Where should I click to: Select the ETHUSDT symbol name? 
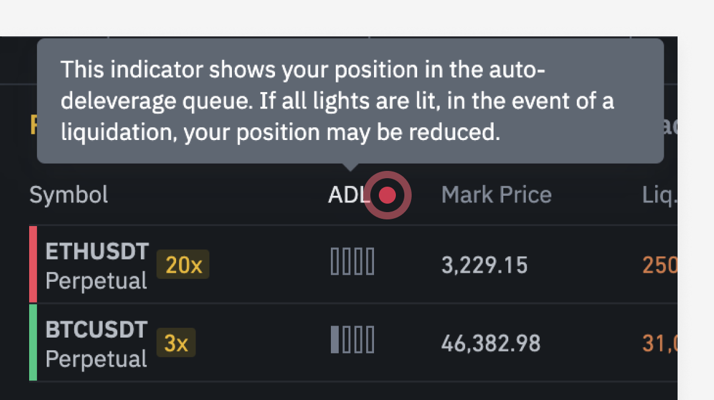(x=97, y=251)
